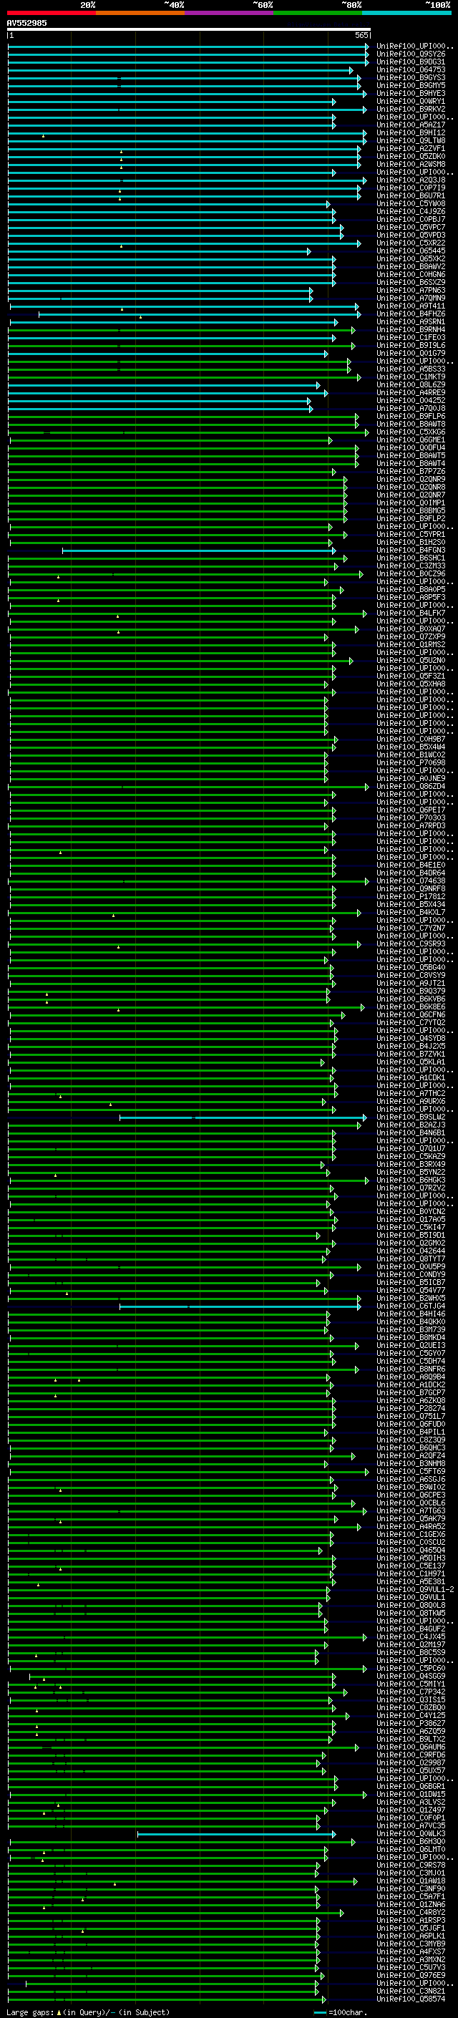The image size is (458, 2018).
Task: Click the purple ~60% identity legend segment
Action: (x=230, y=14)
